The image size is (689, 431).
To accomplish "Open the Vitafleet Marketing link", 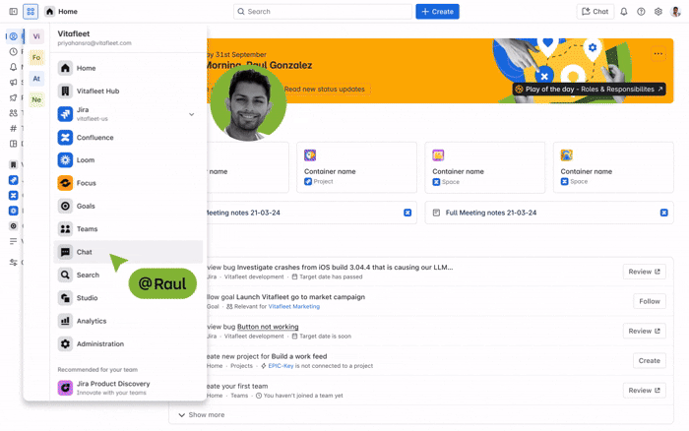I will pyautogui.click(x=293, y=307).
